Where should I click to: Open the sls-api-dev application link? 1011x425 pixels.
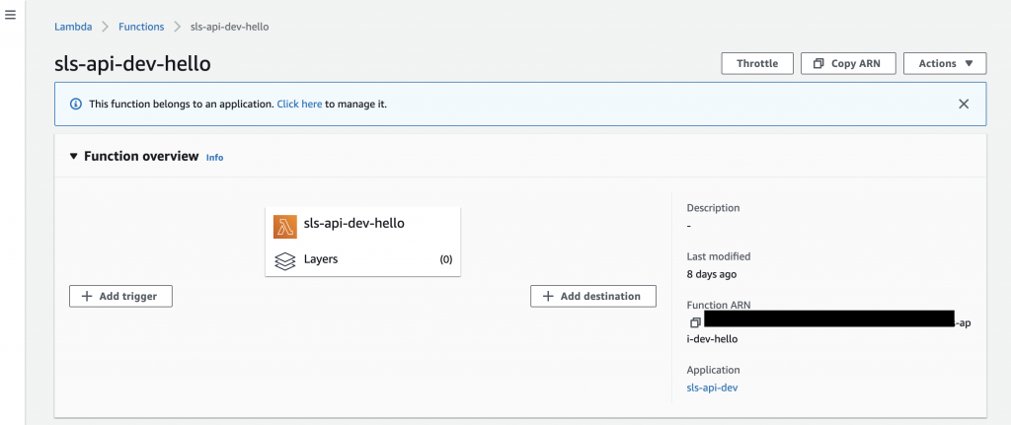click(713, 388)
